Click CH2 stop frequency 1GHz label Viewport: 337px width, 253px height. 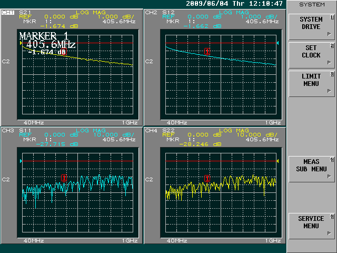click(273, 123)
